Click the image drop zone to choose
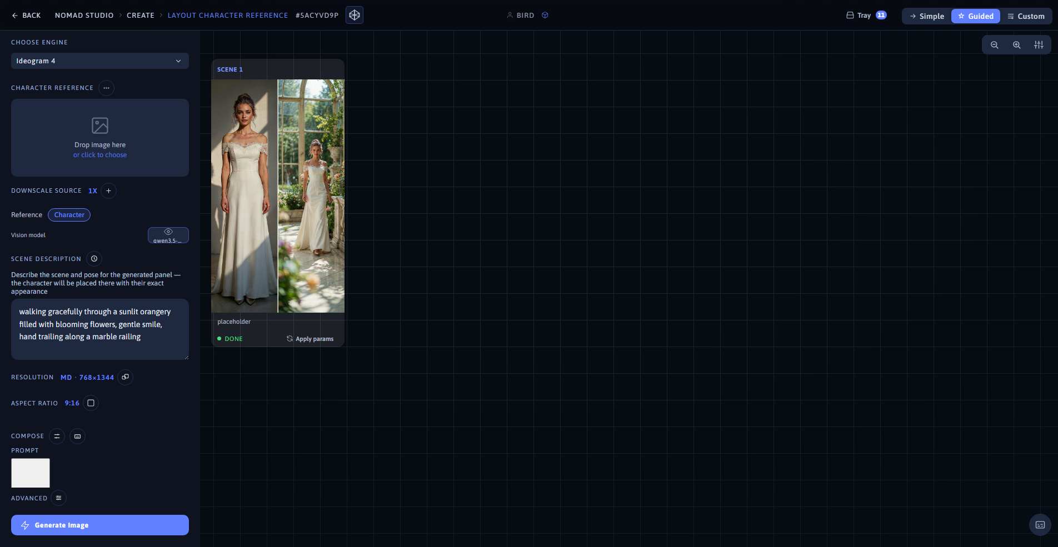The width and height of the screenshot is (1058, 547). tap(100, 138)
